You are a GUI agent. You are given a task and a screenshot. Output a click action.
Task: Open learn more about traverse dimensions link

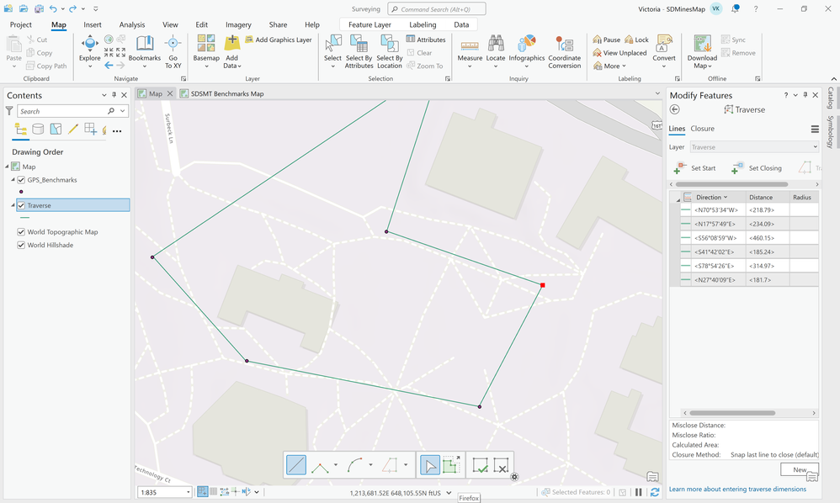click(x=737, y=489)
